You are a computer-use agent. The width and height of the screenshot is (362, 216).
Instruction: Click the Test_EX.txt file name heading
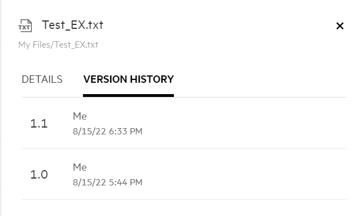[73, 25]
